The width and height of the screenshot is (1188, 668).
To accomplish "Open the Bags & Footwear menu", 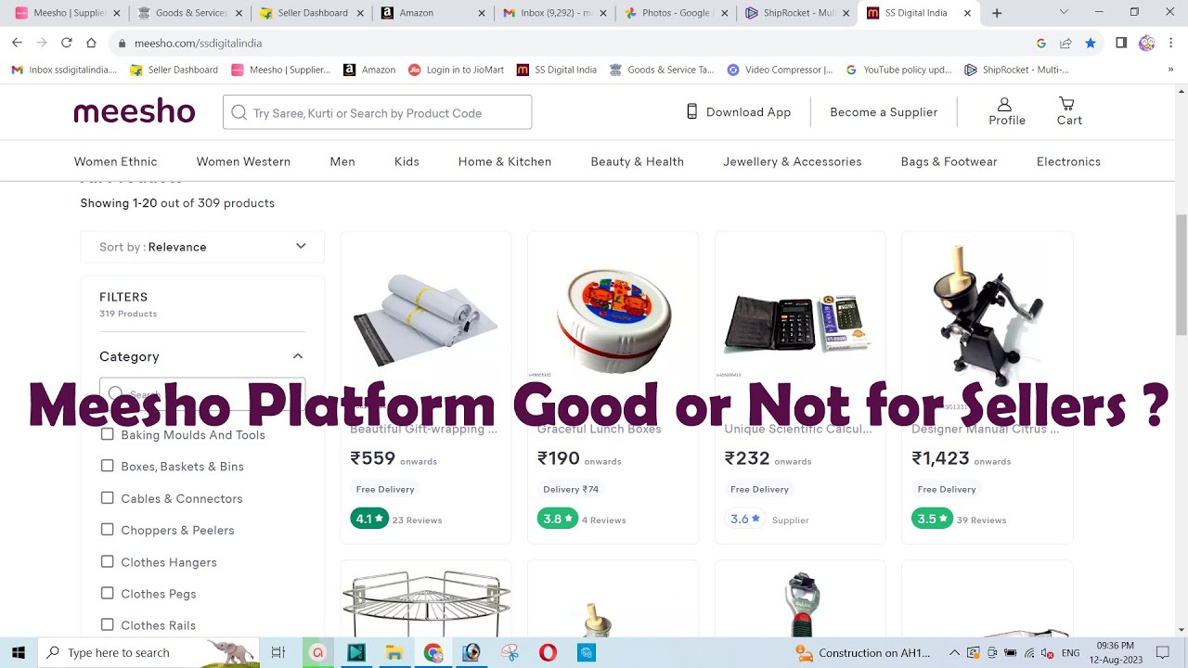I will click(949, 161).
